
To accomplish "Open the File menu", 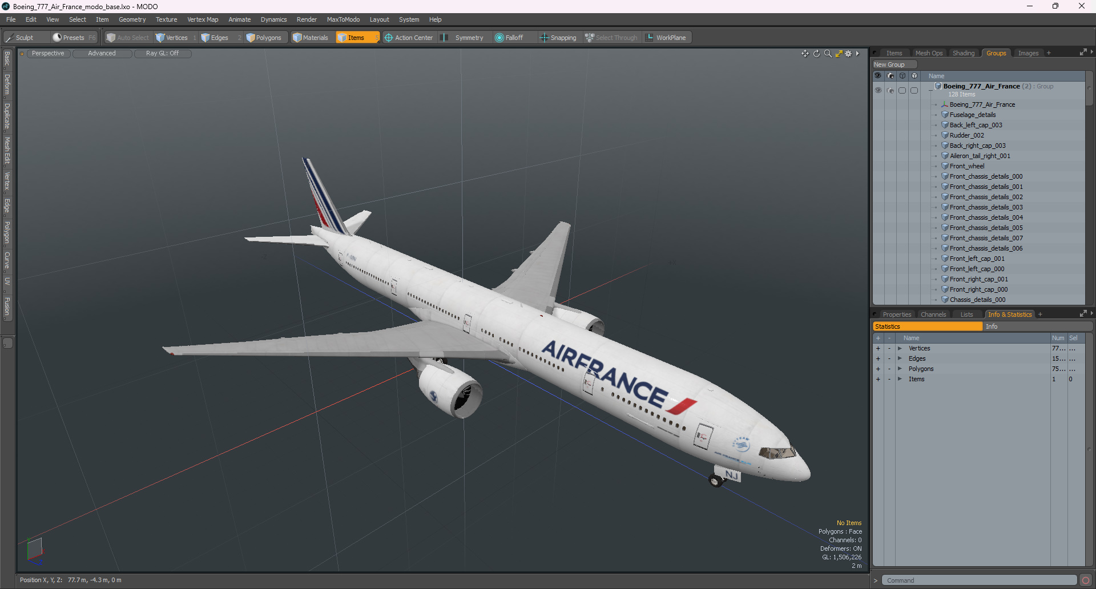I will pyautogui.click(x=11, y=19).
